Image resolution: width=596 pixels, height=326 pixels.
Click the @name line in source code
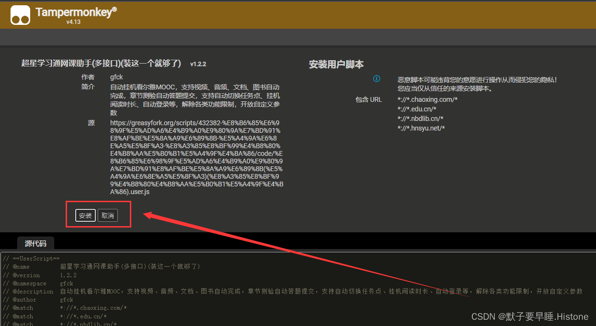102,266
